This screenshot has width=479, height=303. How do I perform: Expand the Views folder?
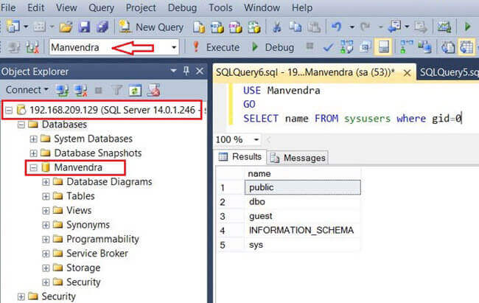pyautogui.click(x=46, y=210)
